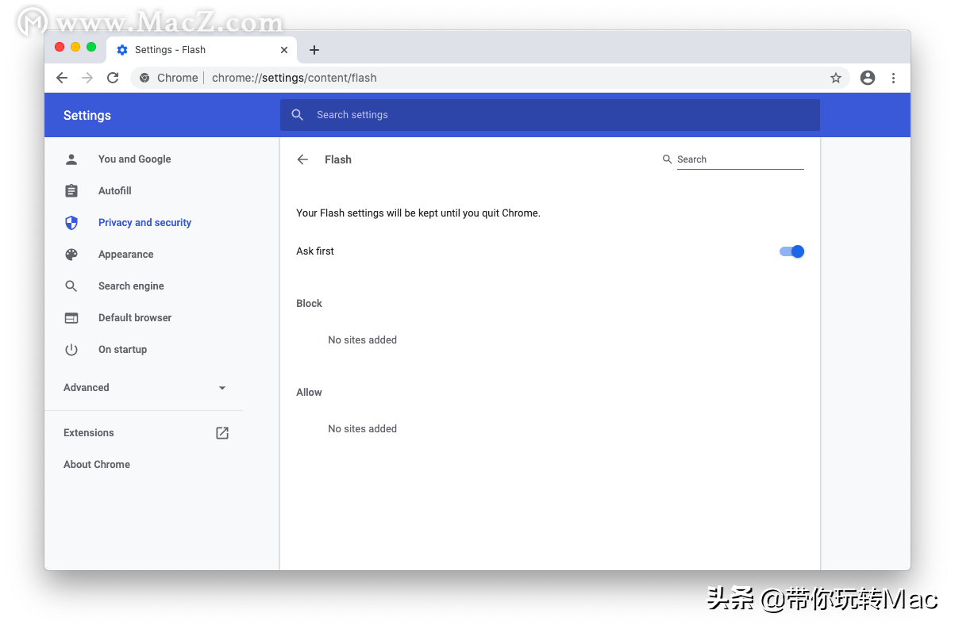Viewport: 955px width, 629px height.
Task: Reload the page with the refresh icon
Action: click(113, 78)
